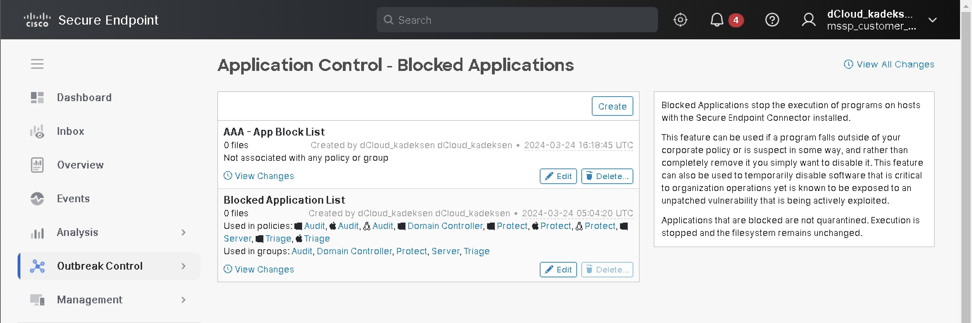
Task: Open the account dropdown arrow
Action: pos(932,20)
